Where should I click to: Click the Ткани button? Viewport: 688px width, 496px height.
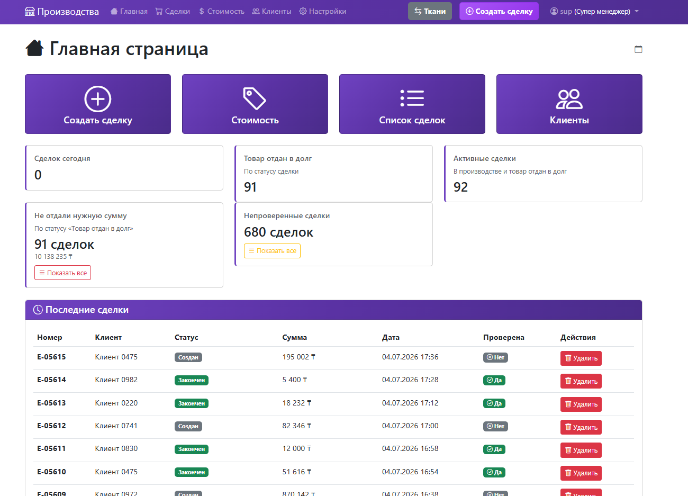click(x=430, y=11)
